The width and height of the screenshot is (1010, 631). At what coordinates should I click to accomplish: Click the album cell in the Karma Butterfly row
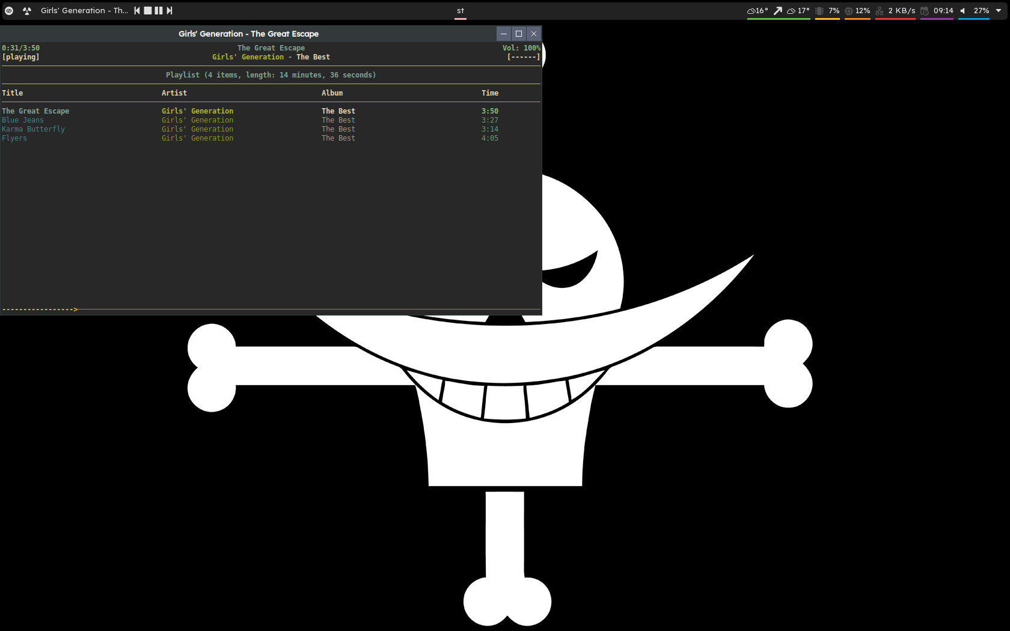338,129
